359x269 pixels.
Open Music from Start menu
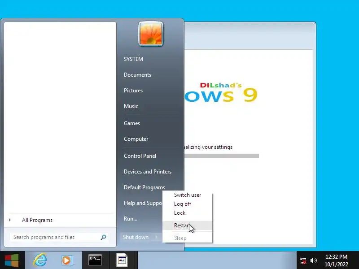tap(131, 106)
